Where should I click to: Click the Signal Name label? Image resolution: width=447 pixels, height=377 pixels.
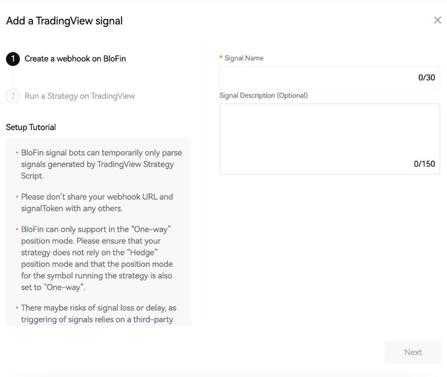244,58
